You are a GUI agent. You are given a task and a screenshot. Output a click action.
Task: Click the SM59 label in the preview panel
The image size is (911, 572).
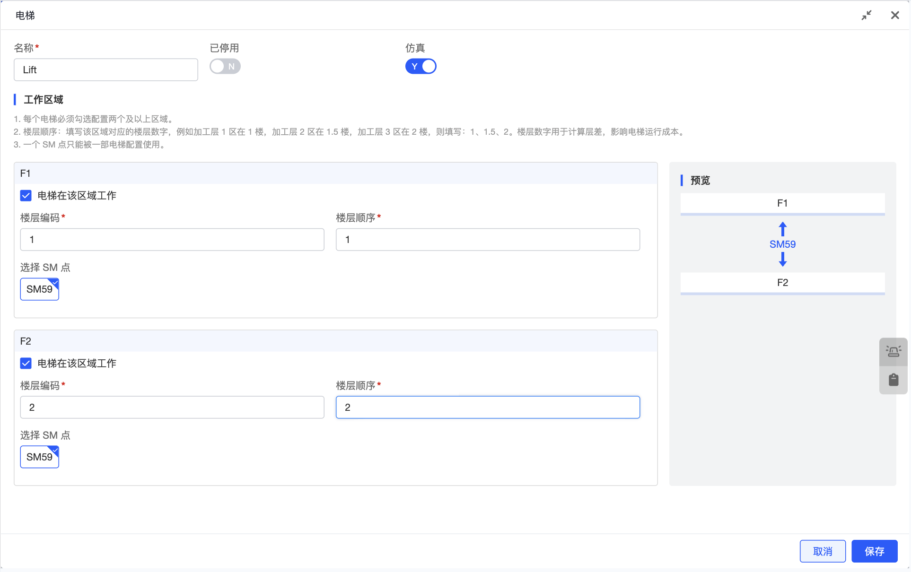click(x=782, y=244)
